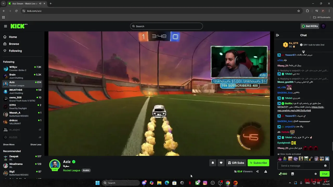Bookmark page with star icon
Image resolution: width=333 pixels, height=187 pixels.
299,11
